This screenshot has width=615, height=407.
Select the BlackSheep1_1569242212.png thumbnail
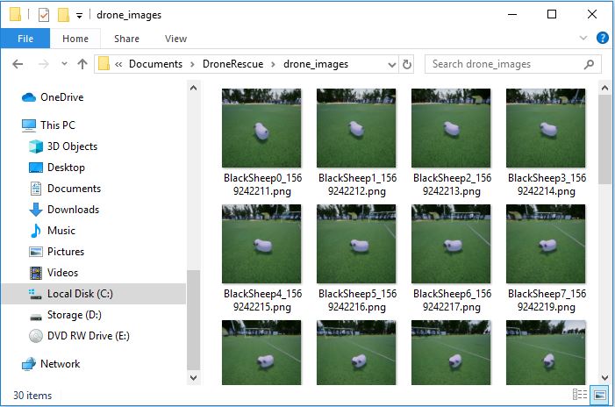coord(356,128)
